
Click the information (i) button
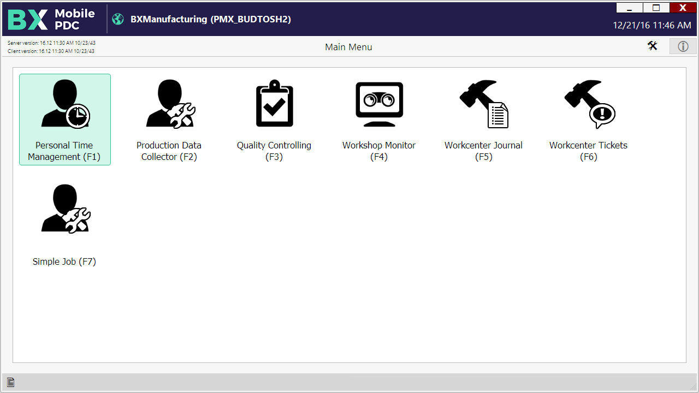tap(683, 46)
